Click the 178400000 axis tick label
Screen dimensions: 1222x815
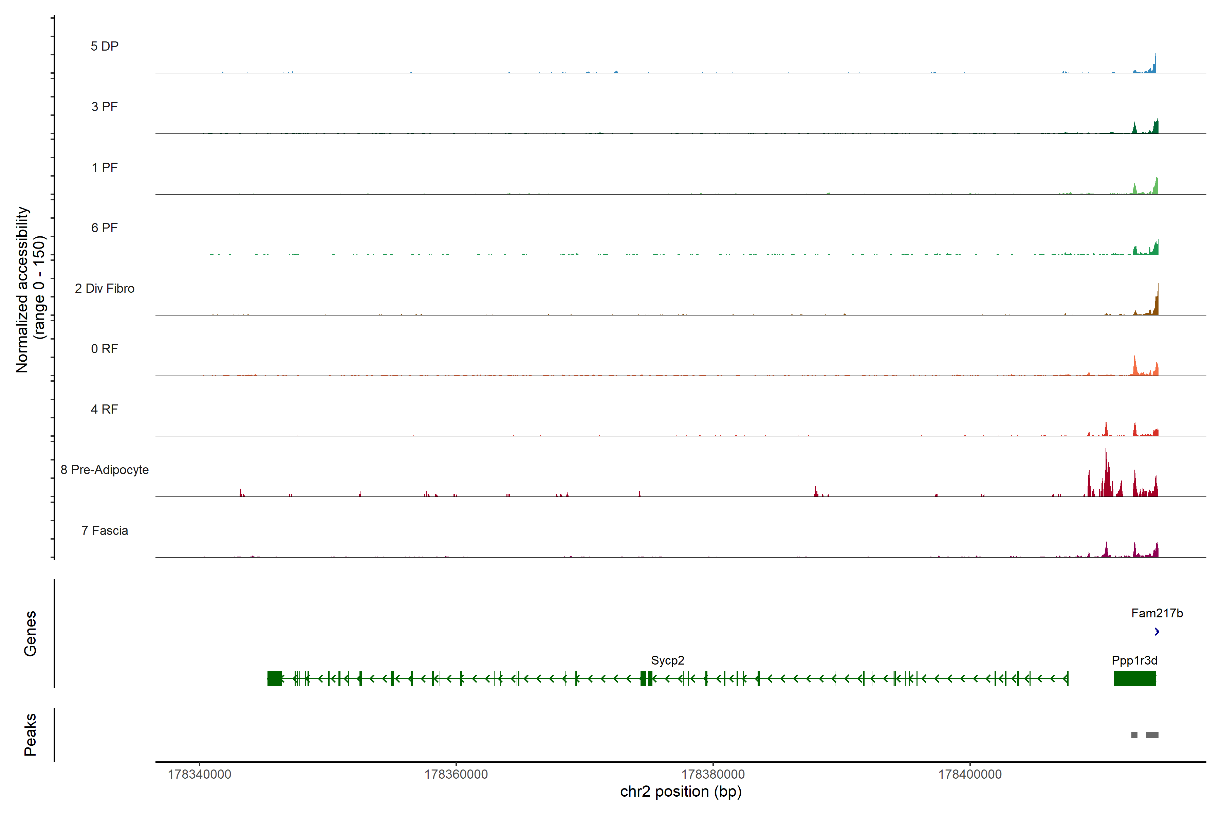[969, 774]
